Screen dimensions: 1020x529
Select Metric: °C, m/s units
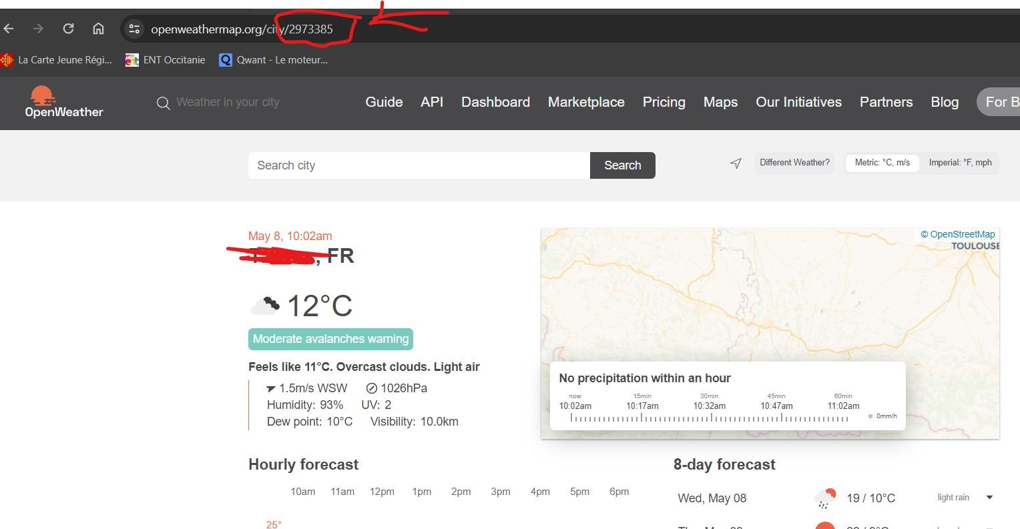[882, 163]
